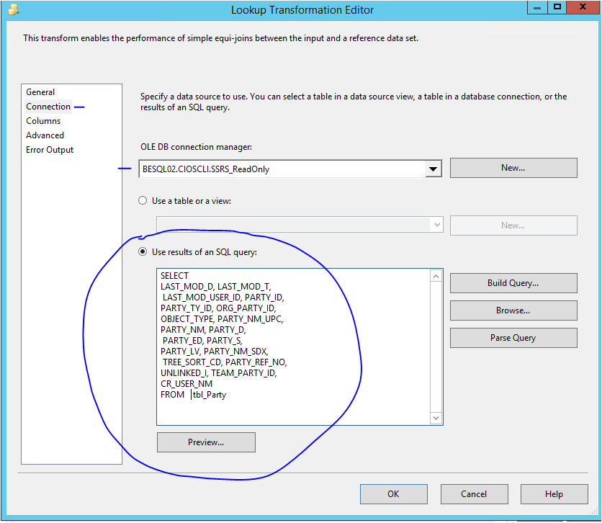602x523 pixels.
Task: Click the 'FROM tbl_Party' line in the query
Action: (x=194, y=395)
